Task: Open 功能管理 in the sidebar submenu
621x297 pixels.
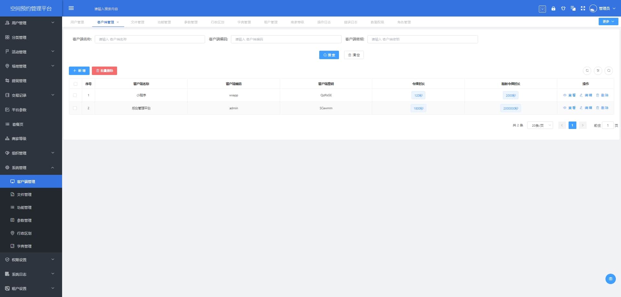Action: pos(31,207)
